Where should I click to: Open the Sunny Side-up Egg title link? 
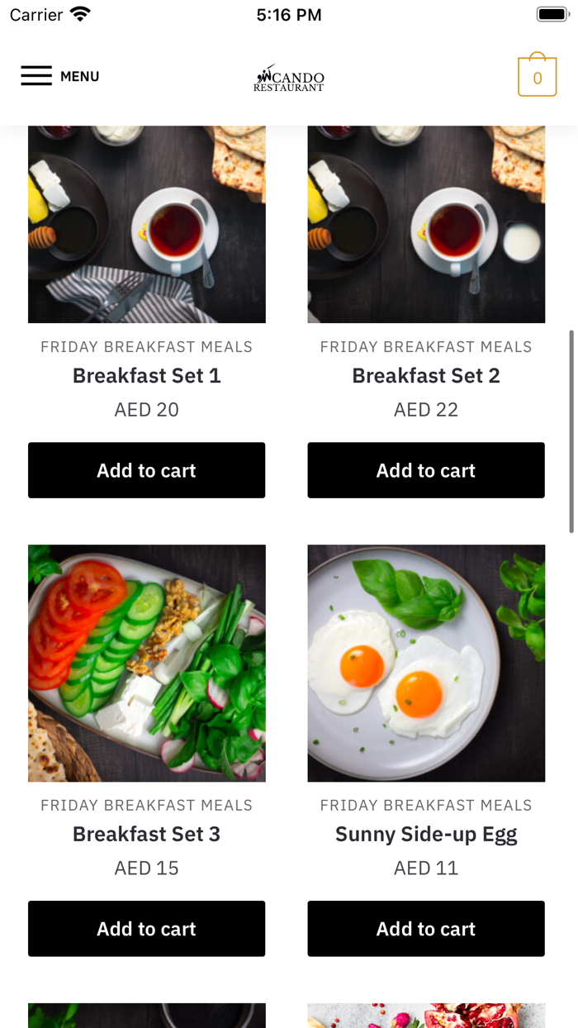426,835
